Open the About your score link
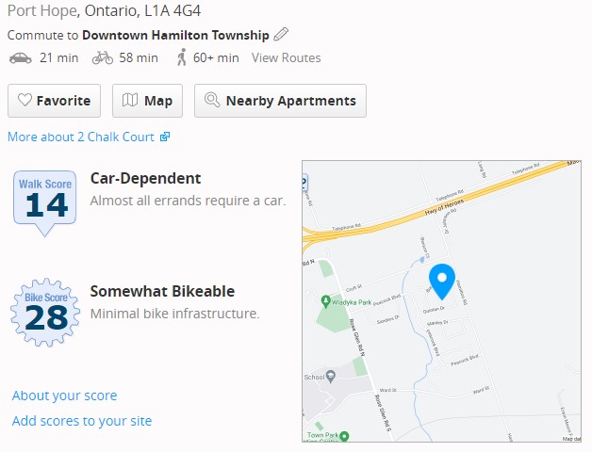The width and height of the screenshot is (592, 452). [x=64, y=395]
